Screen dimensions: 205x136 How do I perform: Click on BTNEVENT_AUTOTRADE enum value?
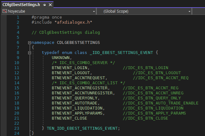click(75, 103)
